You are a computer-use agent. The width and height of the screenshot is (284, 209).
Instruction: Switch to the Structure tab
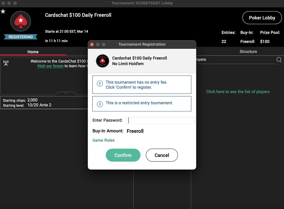point(248,52)
